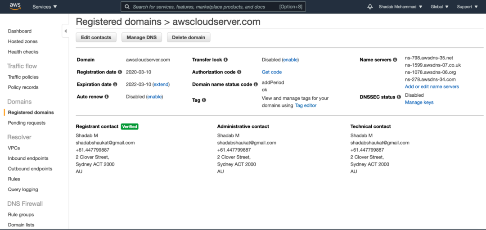Click the Manage DNS button
This screenshot has width=486, height=230.
click(142, 37)
